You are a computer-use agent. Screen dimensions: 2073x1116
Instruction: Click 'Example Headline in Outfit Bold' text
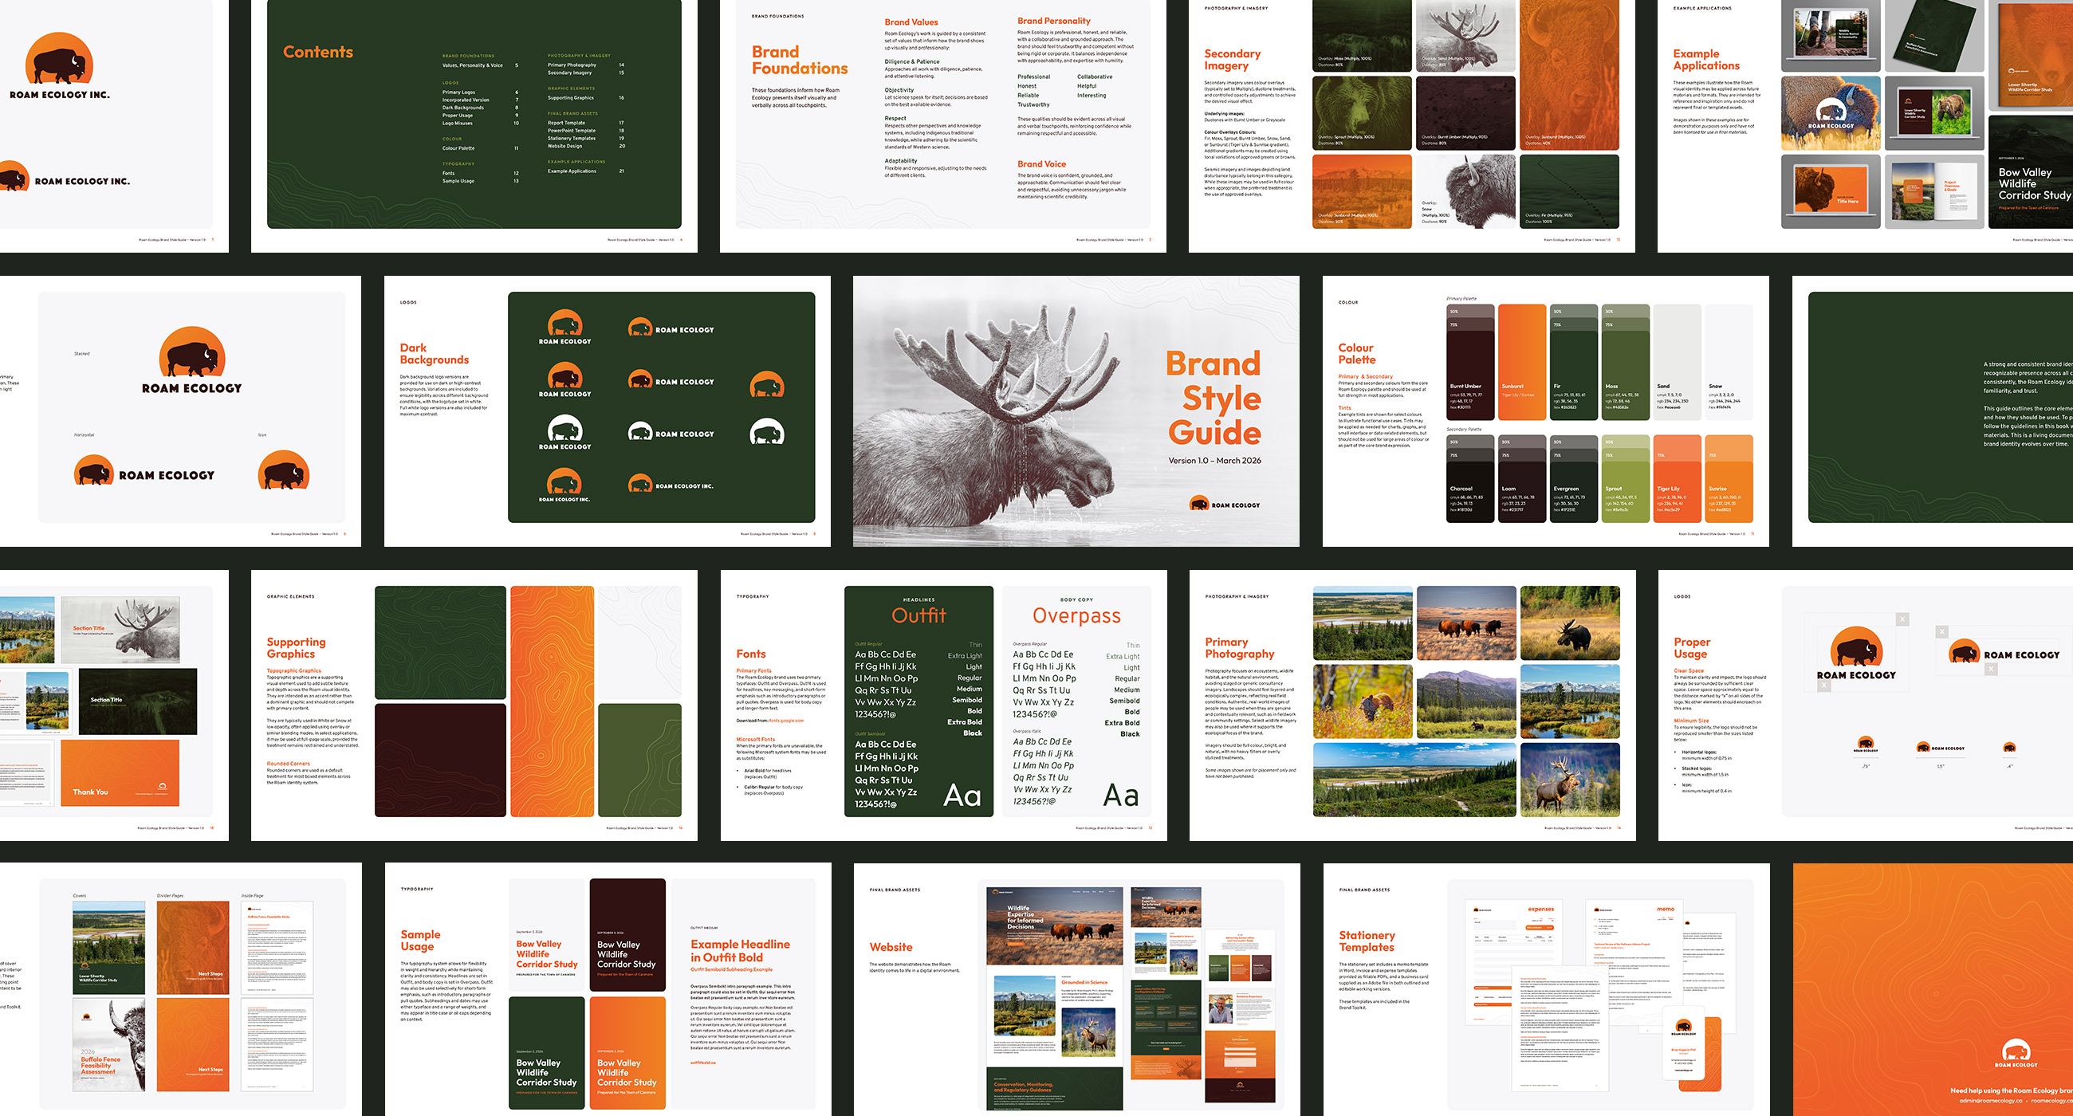click(740, 950)
